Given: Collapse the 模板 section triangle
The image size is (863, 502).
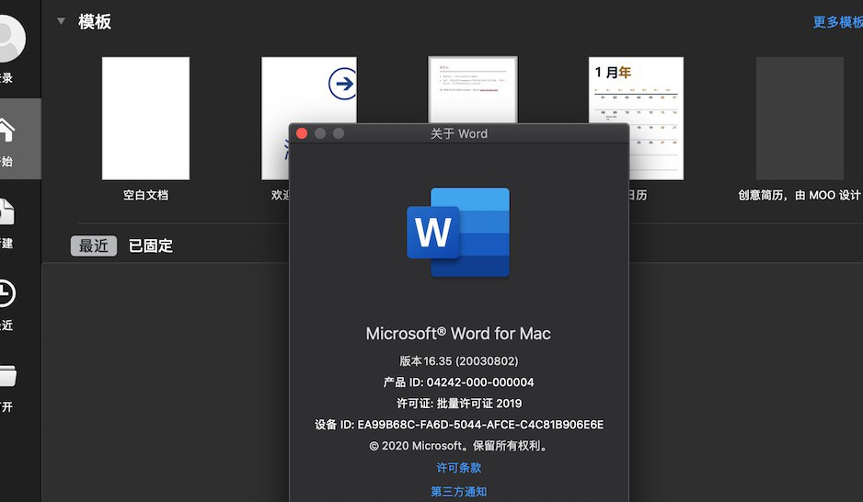Looking at the screenshot, I should [x=61, y=21].
